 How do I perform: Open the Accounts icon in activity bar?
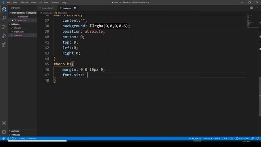point(4,123)
